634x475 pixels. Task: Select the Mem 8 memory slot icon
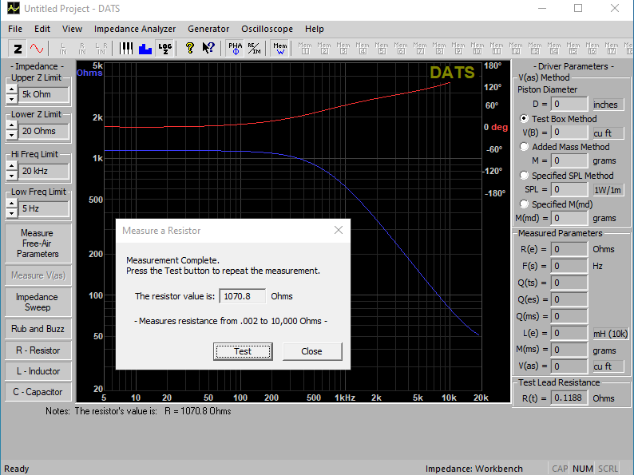[x=439, y=49]
